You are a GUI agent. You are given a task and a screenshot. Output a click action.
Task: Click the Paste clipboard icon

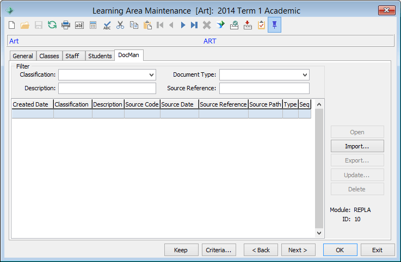click(x=147, y=25)
